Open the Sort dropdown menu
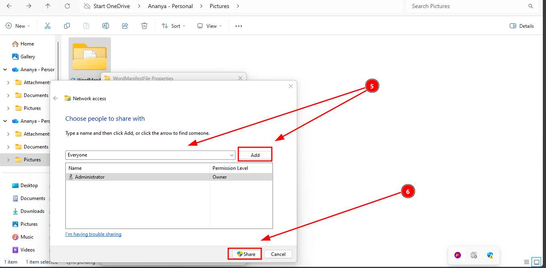The width and height of the screenshot is (546, 268). 173,26
